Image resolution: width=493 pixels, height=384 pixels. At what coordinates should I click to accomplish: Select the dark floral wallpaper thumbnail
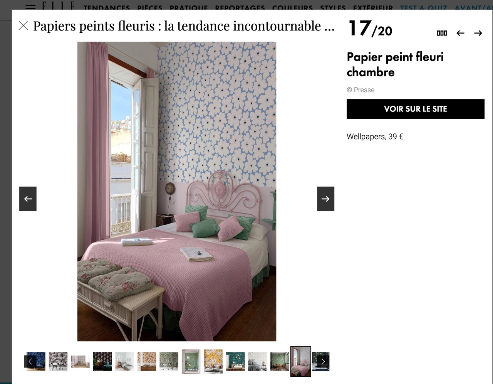point(102,362)
